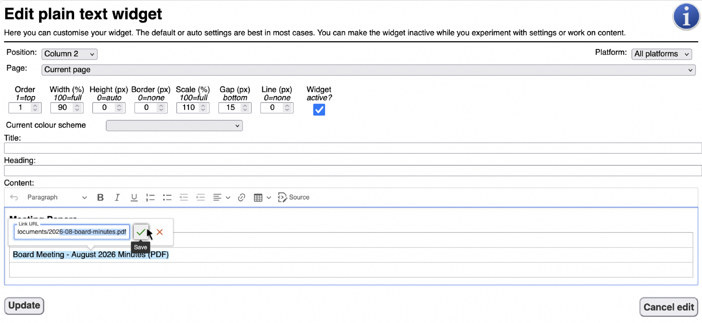Increase indent in the editor
Viewport: 702px width, 323px height.
pos(201,197)
